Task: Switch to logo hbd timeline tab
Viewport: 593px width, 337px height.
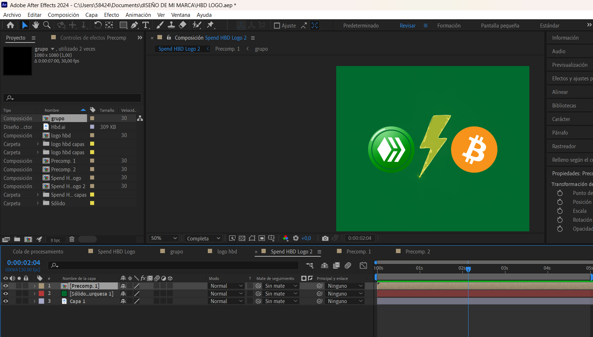Action: pos(227,252)
